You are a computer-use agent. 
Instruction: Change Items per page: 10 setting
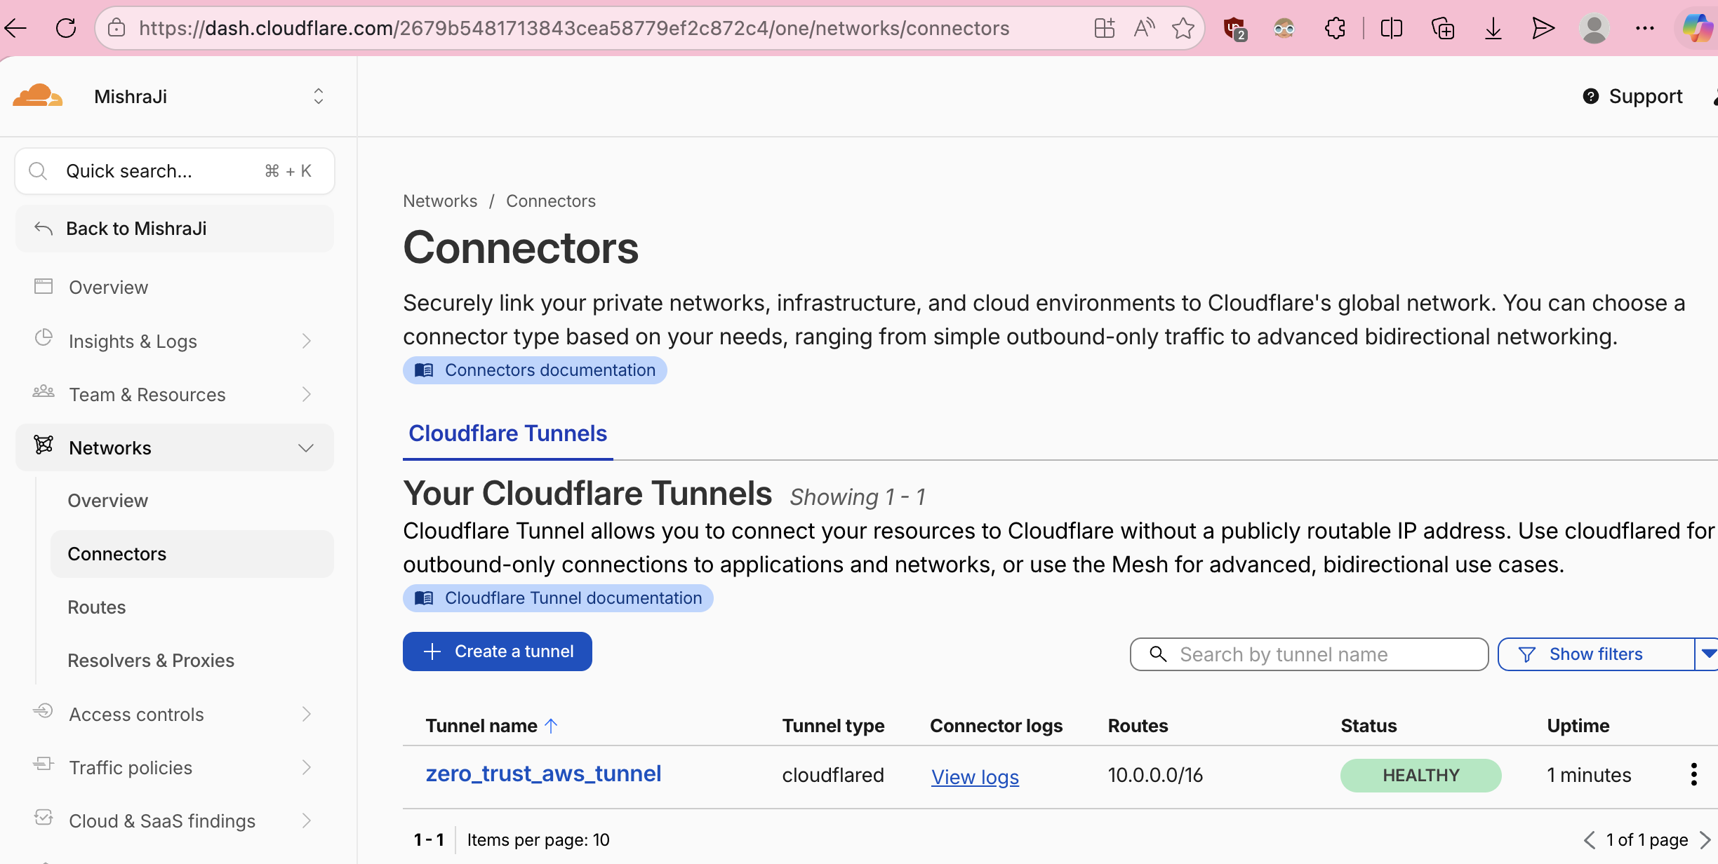point(538,840)
